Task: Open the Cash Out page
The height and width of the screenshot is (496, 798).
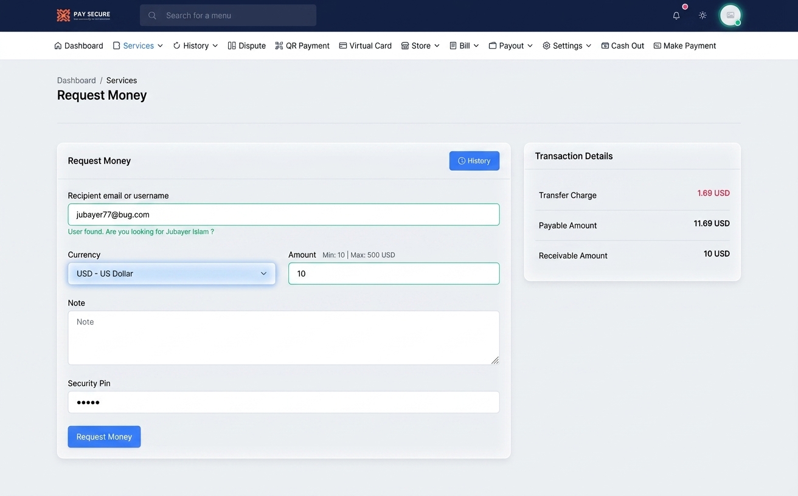Action: click(622, 46)
